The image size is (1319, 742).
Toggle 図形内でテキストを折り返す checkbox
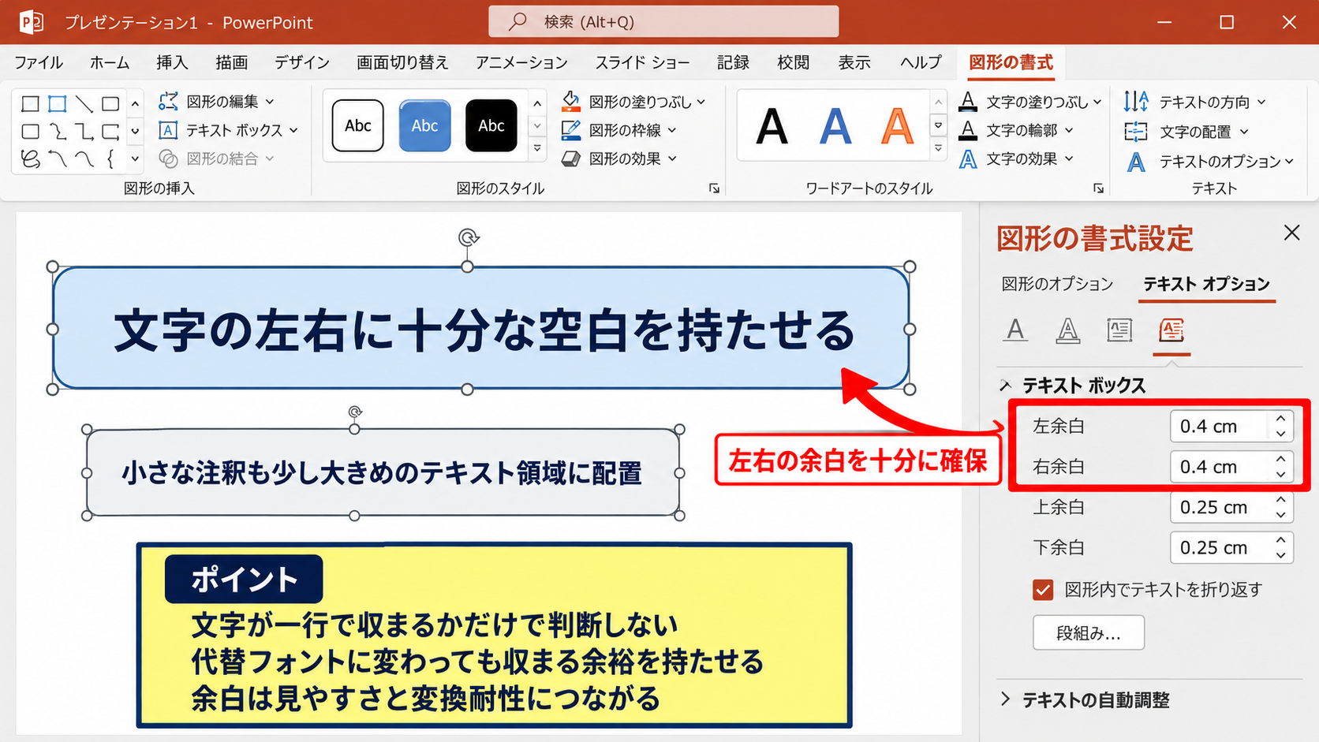tap(1043, 590)
